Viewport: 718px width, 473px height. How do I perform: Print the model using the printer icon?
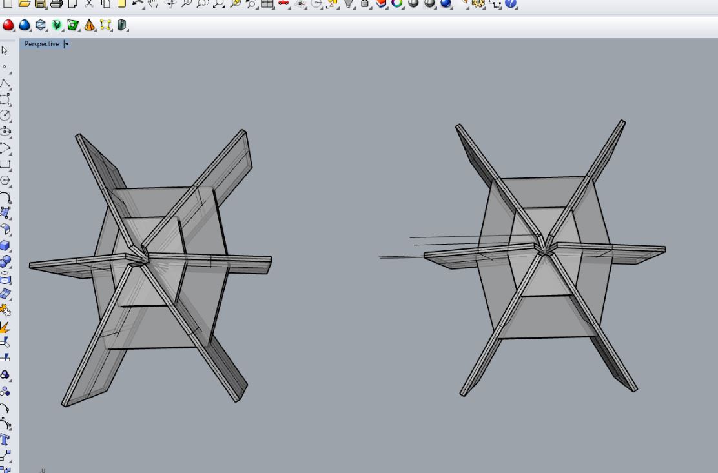click(x=56, y=4)
